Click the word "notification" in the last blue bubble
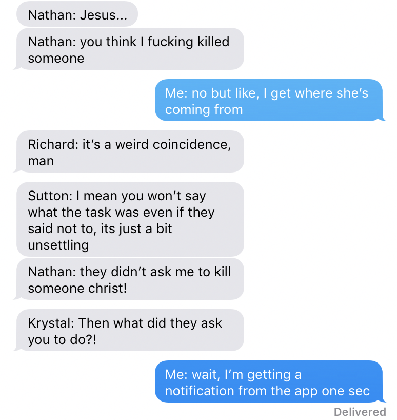 coord(200,391)
